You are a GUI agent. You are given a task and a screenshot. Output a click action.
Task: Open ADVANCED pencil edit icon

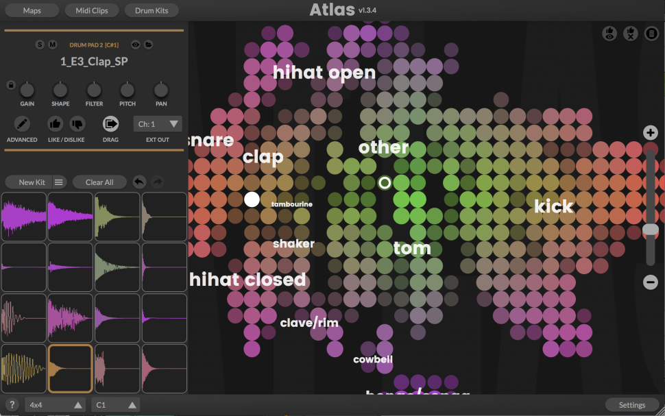pos(22,124)
